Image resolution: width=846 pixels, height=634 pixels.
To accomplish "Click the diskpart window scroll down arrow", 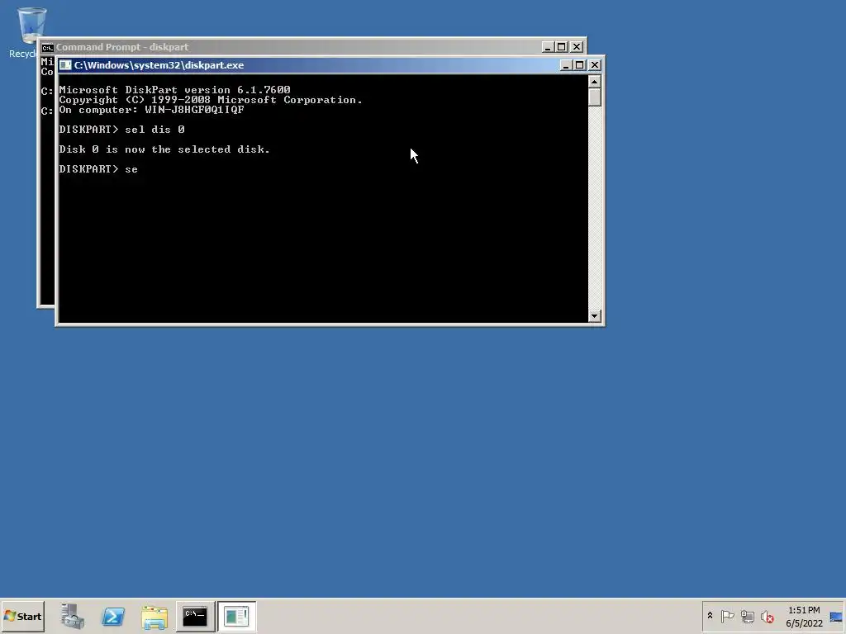I will point(595,316).
